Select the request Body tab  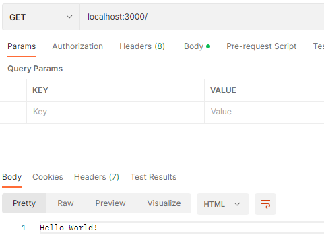(197, 46)
